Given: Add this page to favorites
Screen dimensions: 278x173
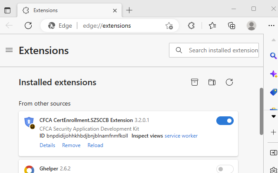Looking at the screenshot, I should [x=169, y=26].
